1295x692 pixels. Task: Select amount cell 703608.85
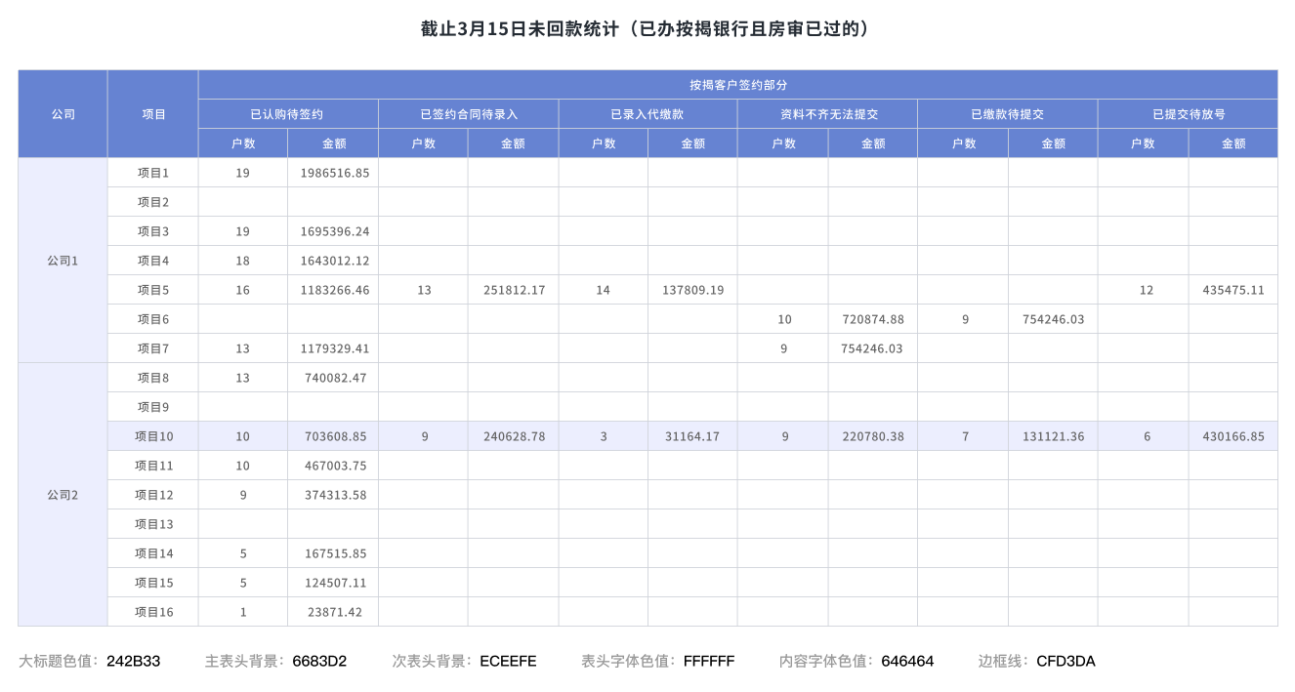(333, 436)
